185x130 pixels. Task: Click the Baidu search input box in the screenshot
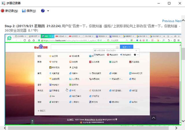click(x=84, y=47)
